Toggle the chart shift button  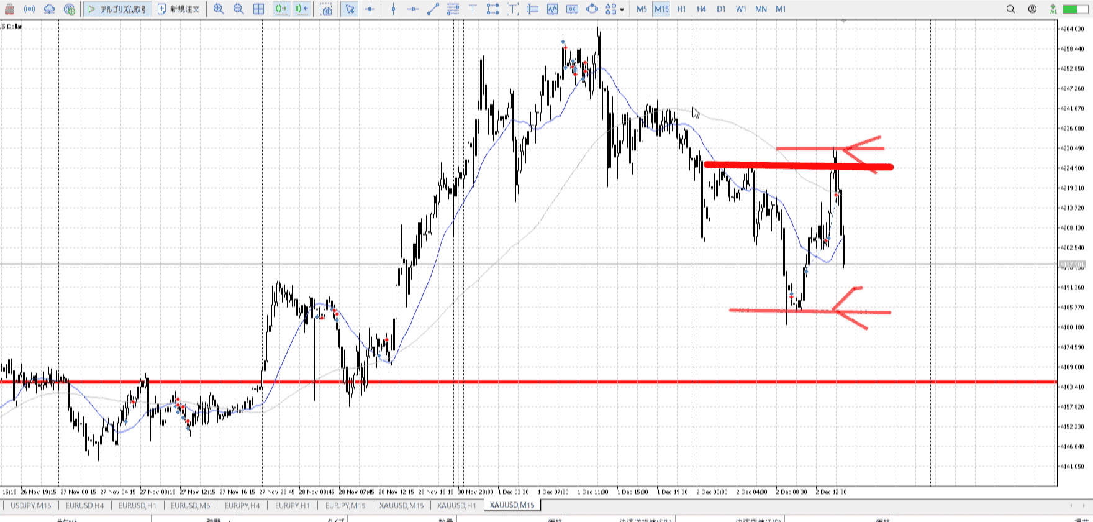(302, 9)
